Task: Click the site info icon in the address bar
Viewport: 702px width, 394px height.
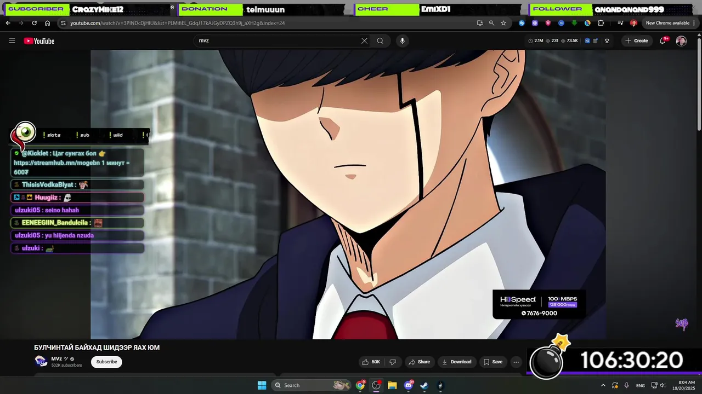Action: (63, 23)
